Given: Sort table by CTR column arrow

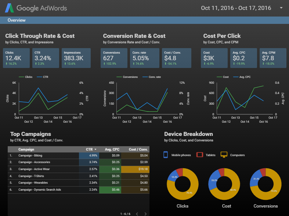Looking at the screenshot, I should 95,150.
